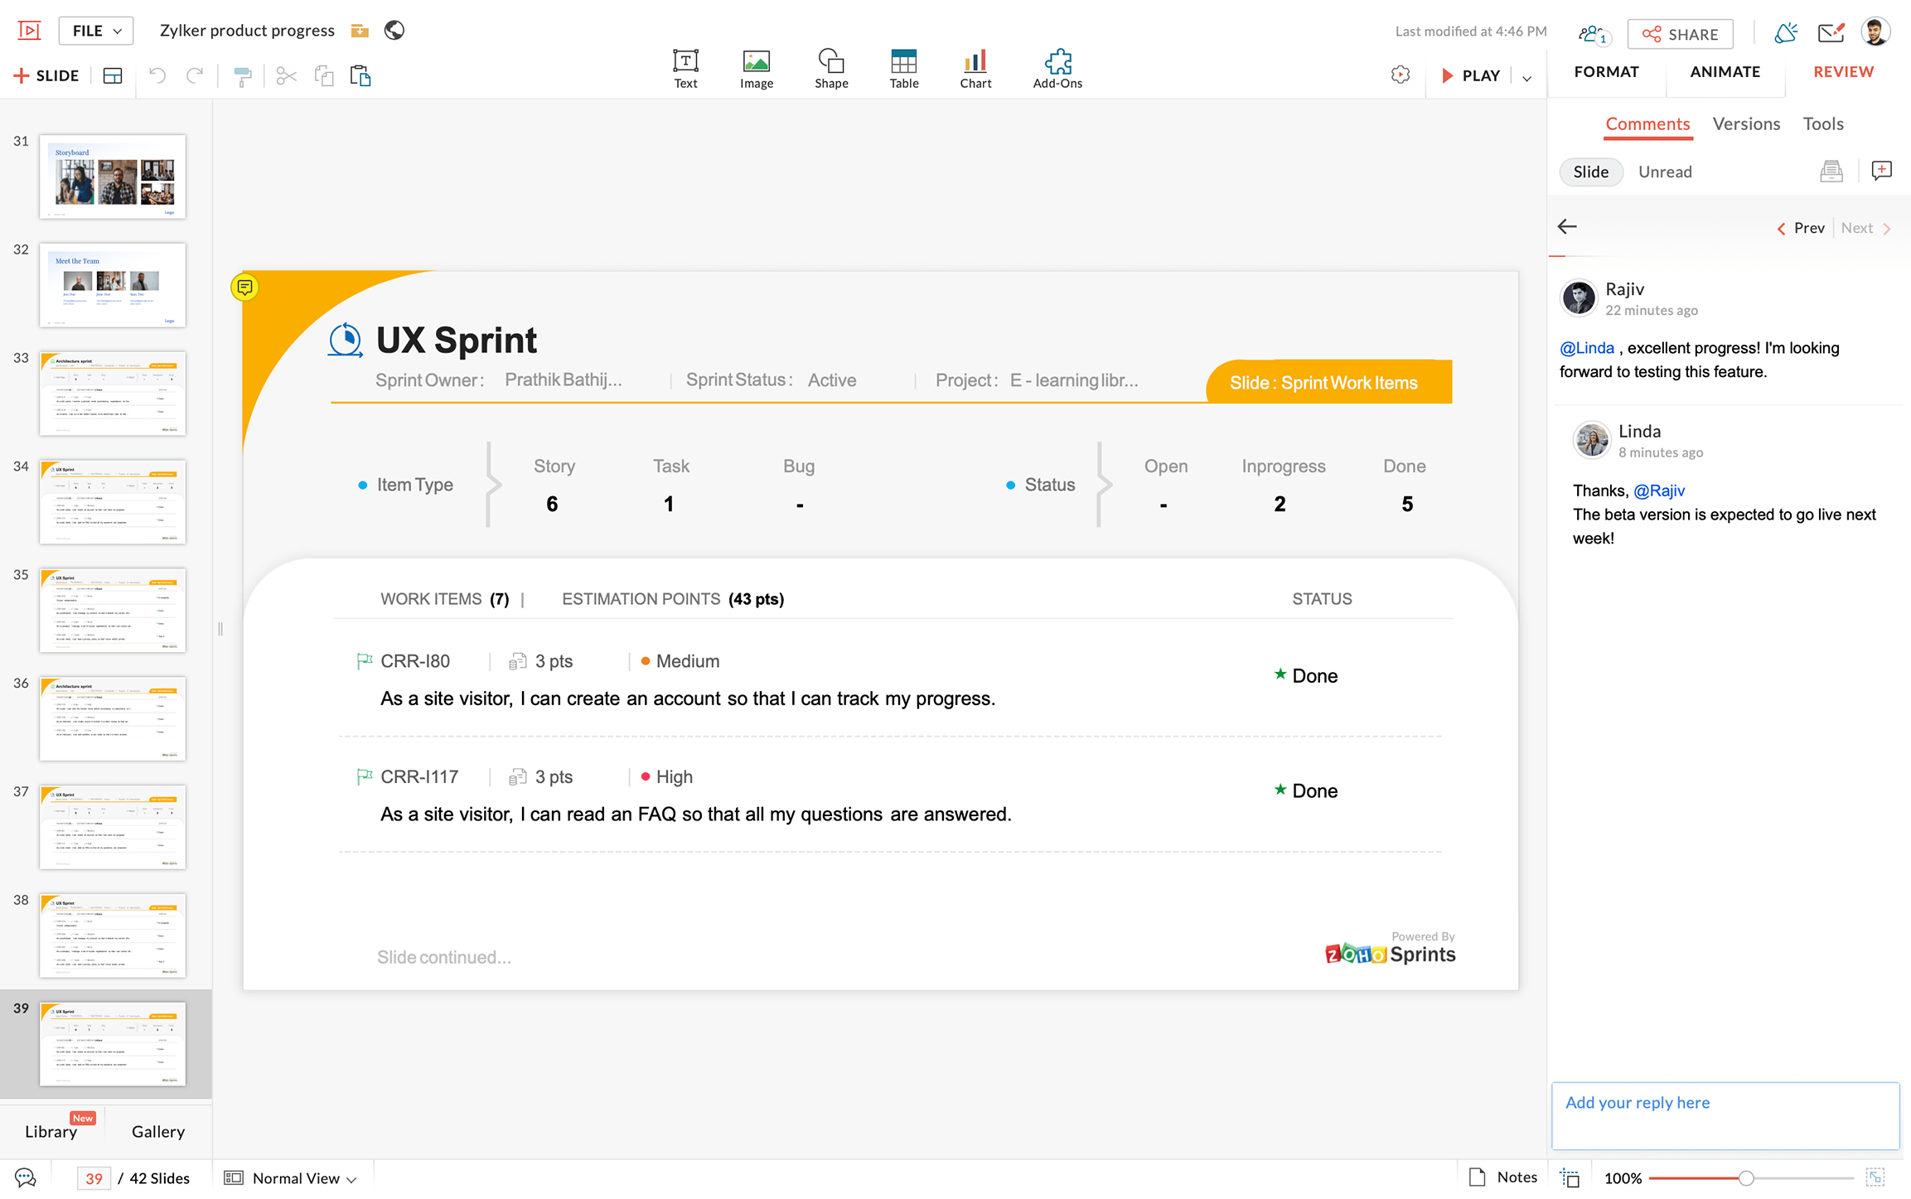Click the undo arrow
Viewport: 1911px width, 1199px height.
(x=157, y=75)
